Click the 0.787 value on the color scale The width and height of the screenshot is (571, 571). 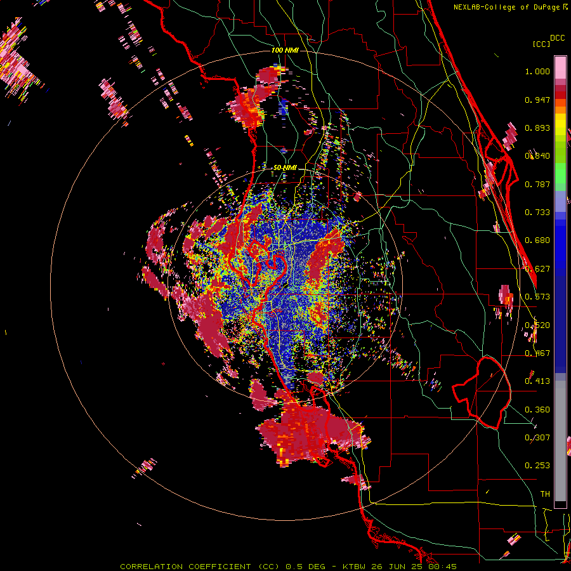coord(537,184)
